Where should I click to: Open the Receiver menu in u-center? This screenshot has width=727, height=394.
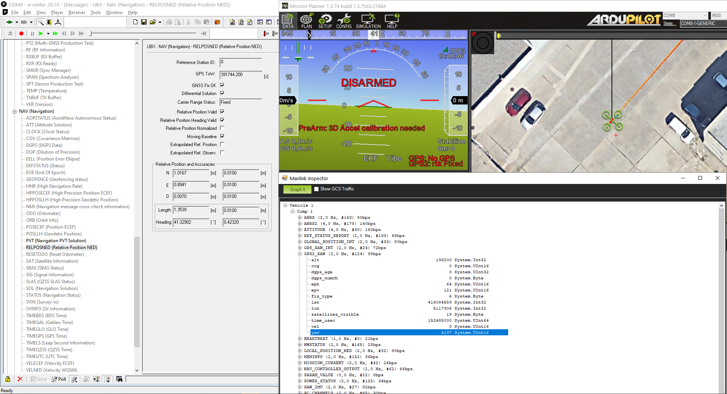[77, 12]
